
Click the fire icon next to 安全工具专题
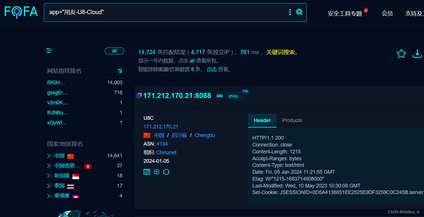point(366,10)
